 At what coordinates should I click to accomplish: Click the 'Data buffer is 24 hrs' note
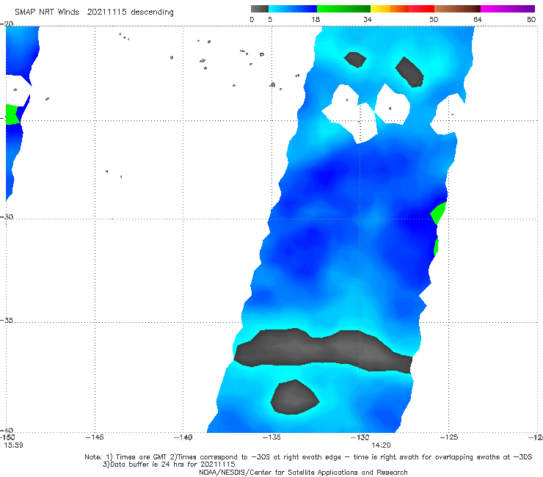[x=169, y=465]
